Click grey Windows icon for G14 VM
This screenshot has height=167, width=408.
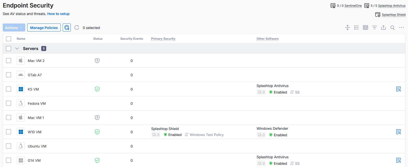(21, 160)
